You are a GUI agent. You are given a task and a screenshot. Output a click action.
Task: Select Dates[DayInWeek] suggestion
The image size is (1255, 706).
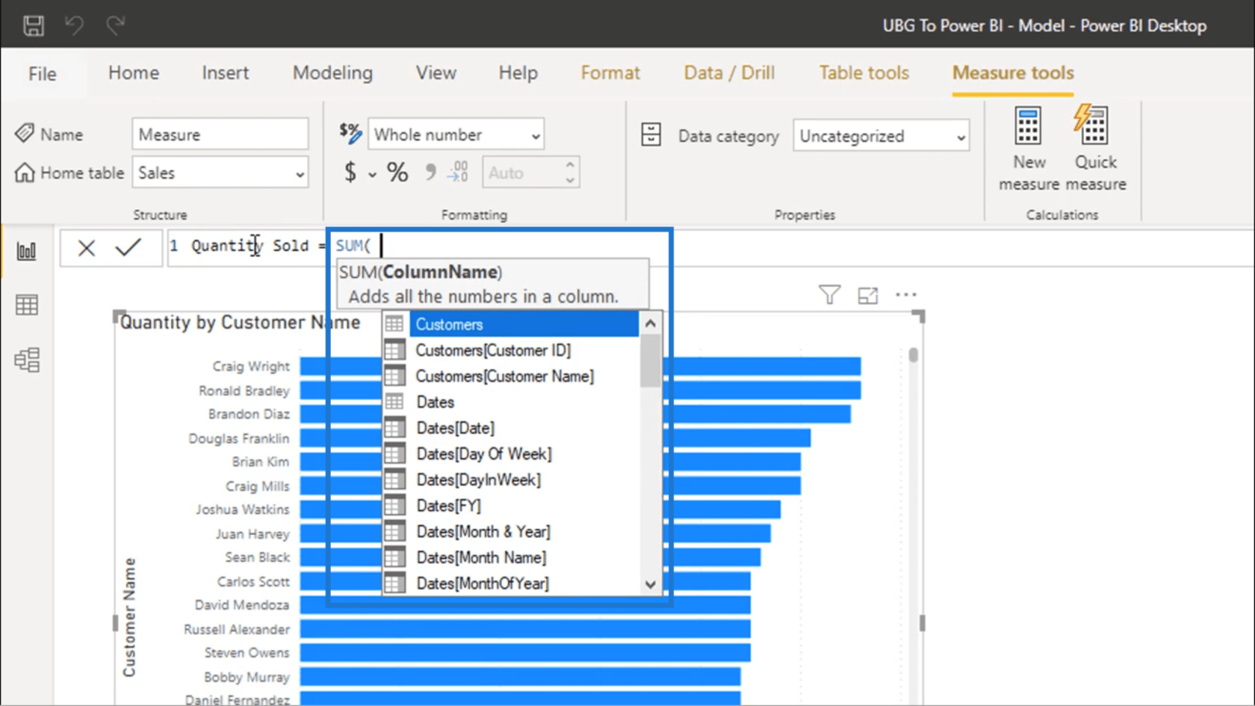pos(511,480)
